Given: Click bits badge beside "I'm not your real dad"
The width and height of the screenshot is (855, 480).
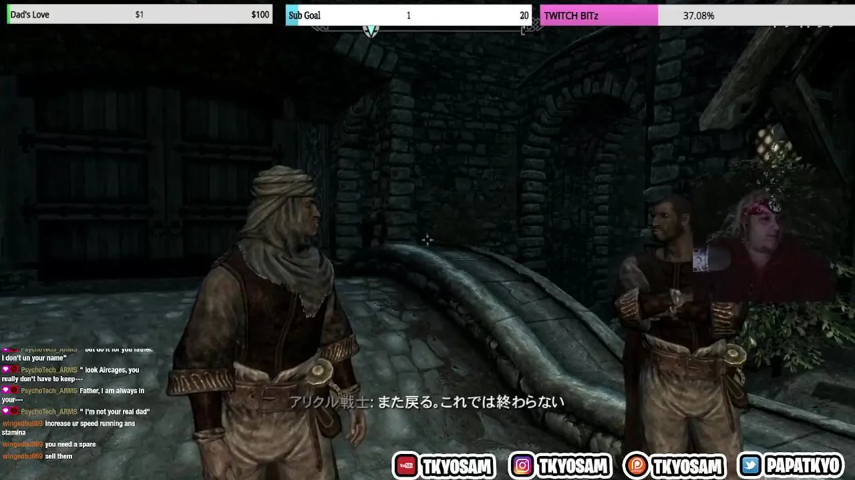Looking at the screenshot, I should (5, 411).
